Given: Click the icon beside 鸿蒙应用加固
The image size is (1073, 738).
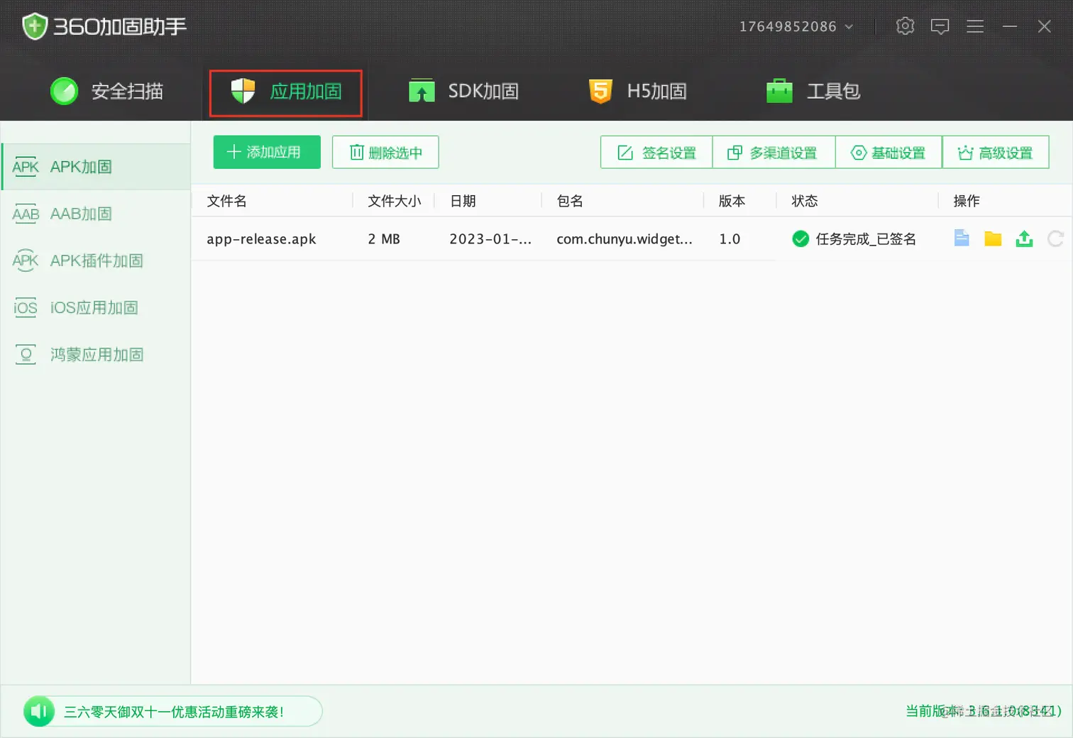Looking at the screenshot, I should click(x=26, y=354).
